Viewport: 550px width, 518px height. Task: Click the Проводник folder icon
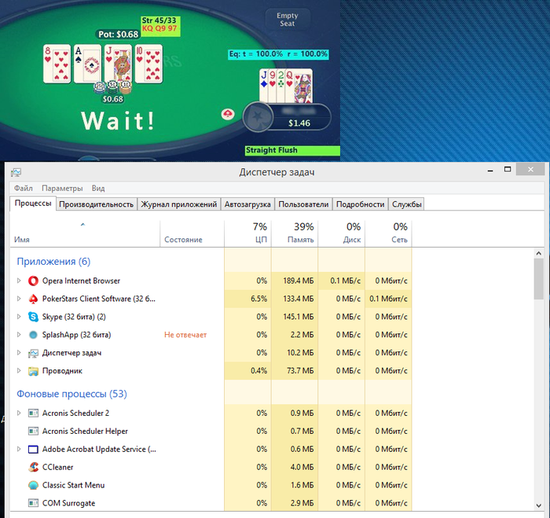33,371
